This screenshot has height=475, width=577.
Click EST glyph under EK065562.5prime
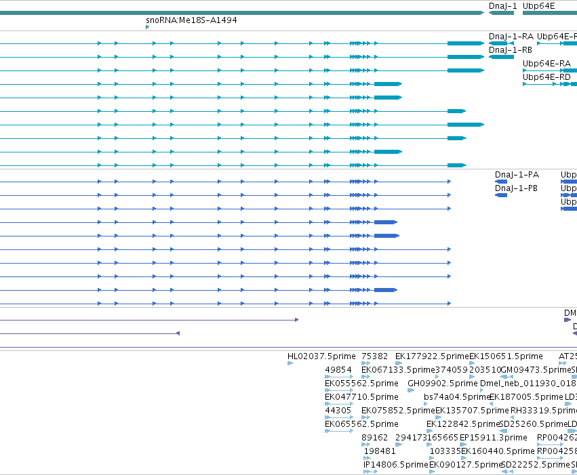pyautogui.click(x=339, y=431)
